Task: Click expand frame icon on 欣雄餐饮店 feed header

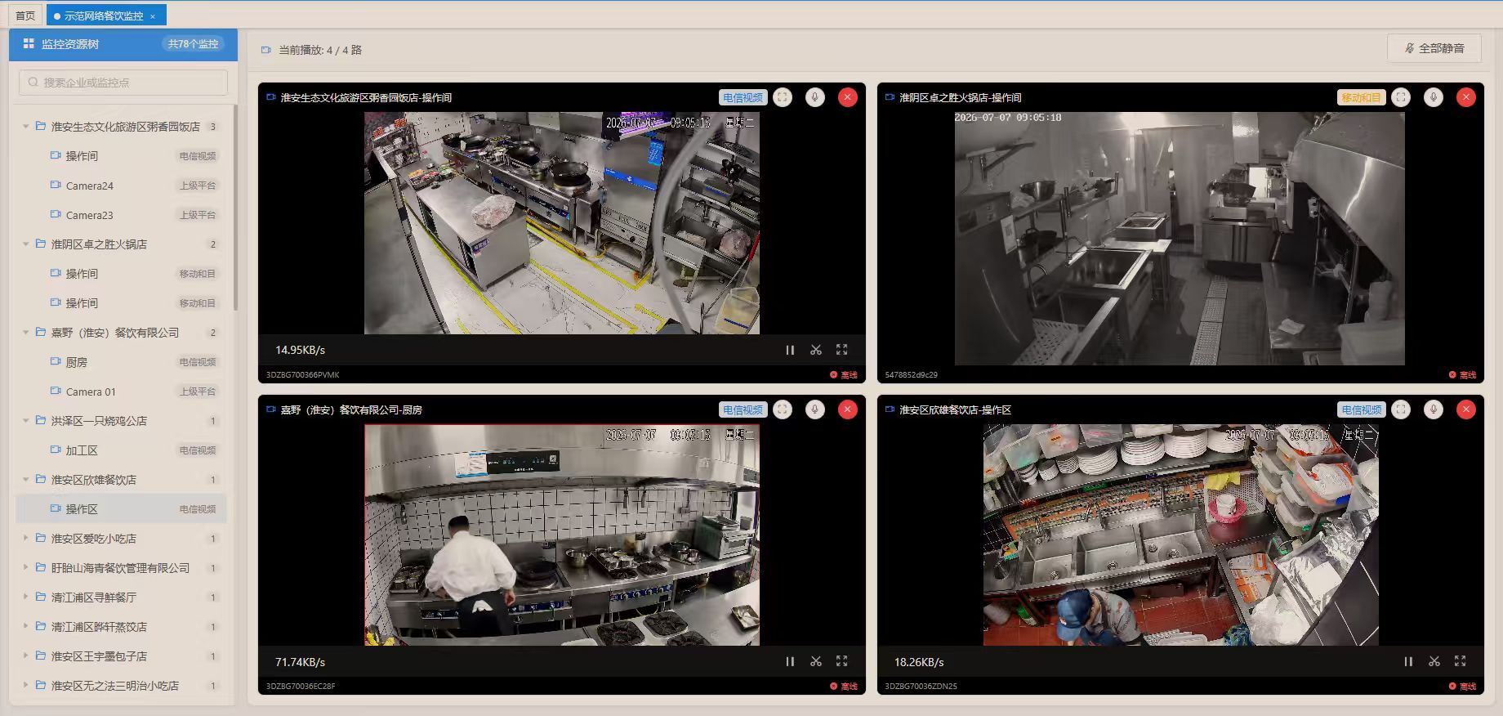Action: pos(1401,409)
